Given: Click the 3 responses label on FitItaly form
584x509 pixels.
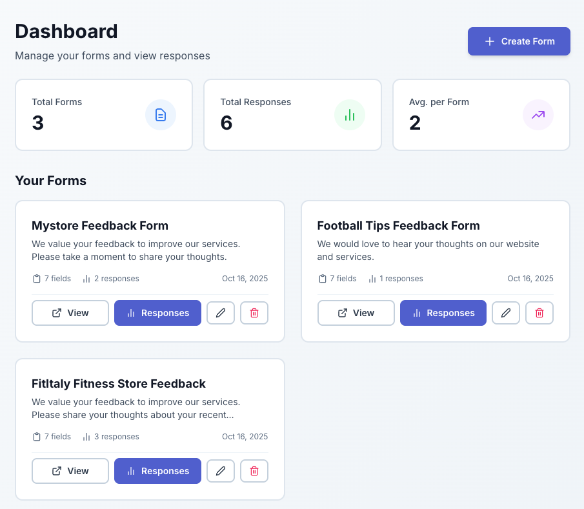Looking at the screenshot, I should (x=116, y=436).
